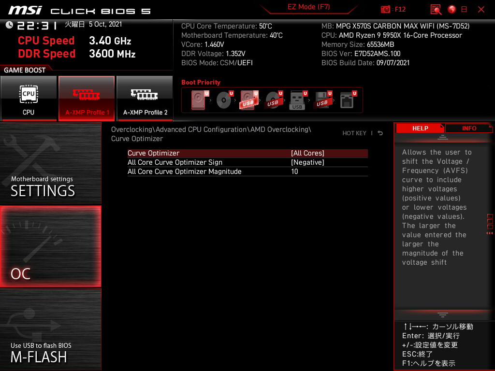Switch to EZ Mode (F7)
The width and height of the screenshot is (495, 371).
(308, 7)
